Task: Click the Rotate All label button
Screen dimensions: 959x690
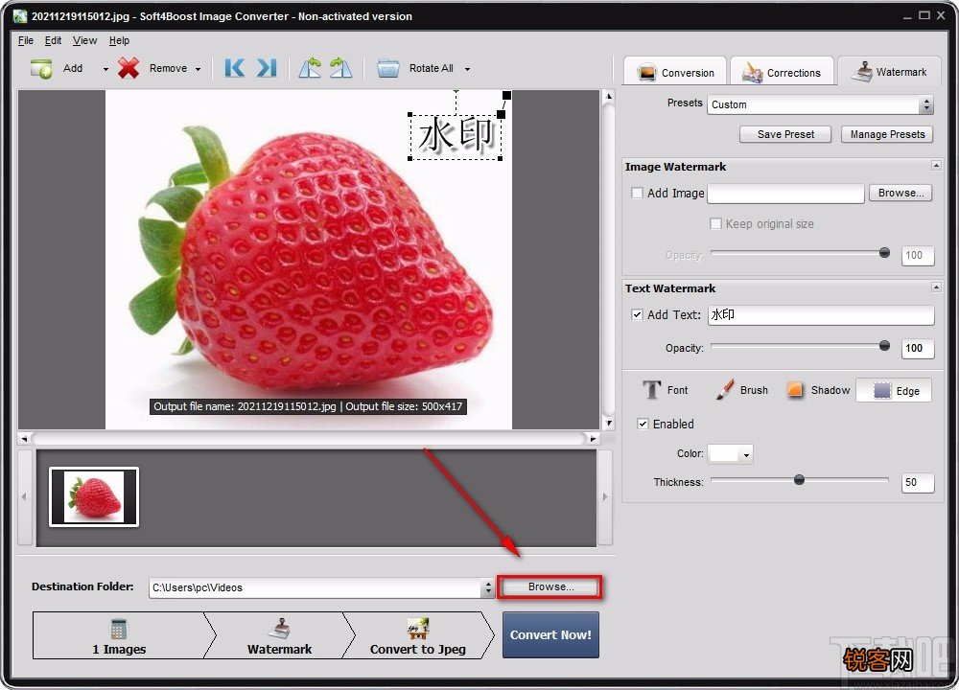Action: (x=432, y=68)
